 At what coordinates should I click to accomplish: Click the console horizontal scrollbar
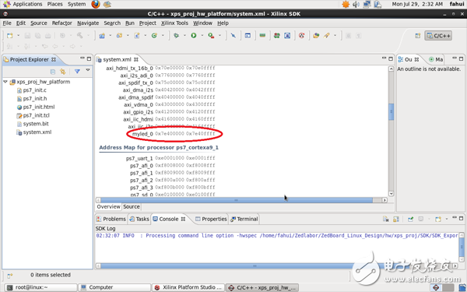[x=255, y=266]
